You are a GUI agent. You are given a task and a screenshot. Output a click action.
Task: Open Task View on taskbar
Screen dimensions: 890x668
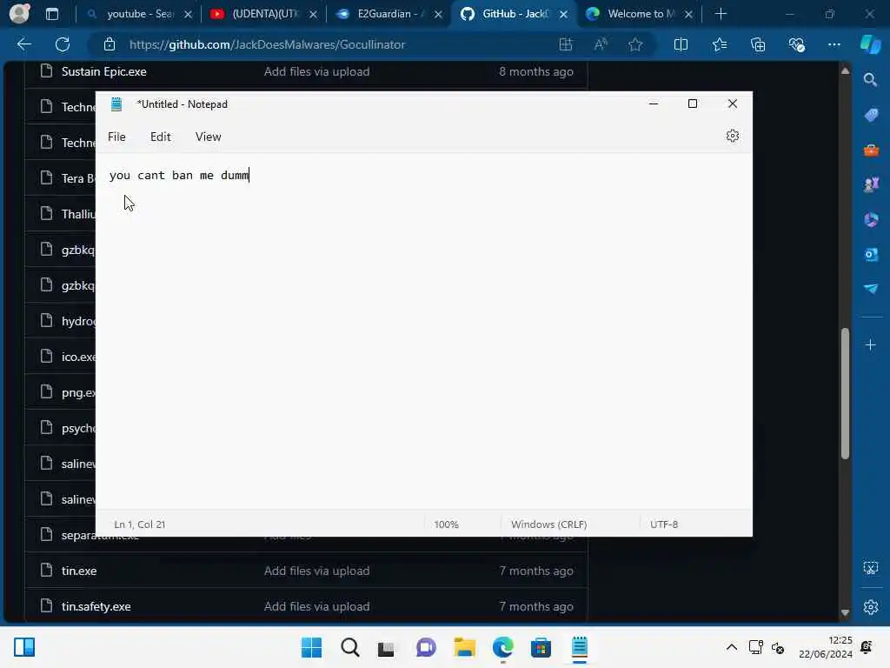tap(386, 647)
